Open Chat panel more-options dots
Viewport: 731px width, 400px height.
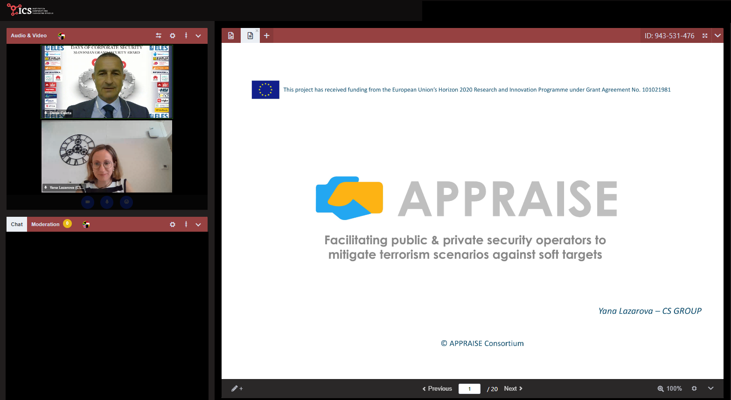coord(186,224)
